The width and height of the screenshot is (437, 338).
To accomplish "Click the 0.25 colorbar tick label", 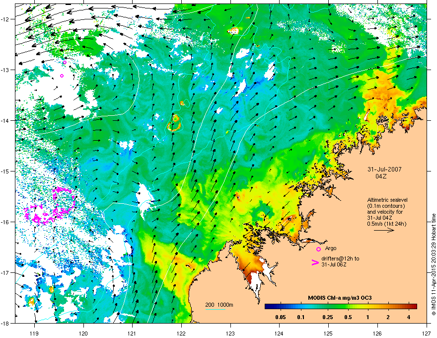I will point(328,317).
